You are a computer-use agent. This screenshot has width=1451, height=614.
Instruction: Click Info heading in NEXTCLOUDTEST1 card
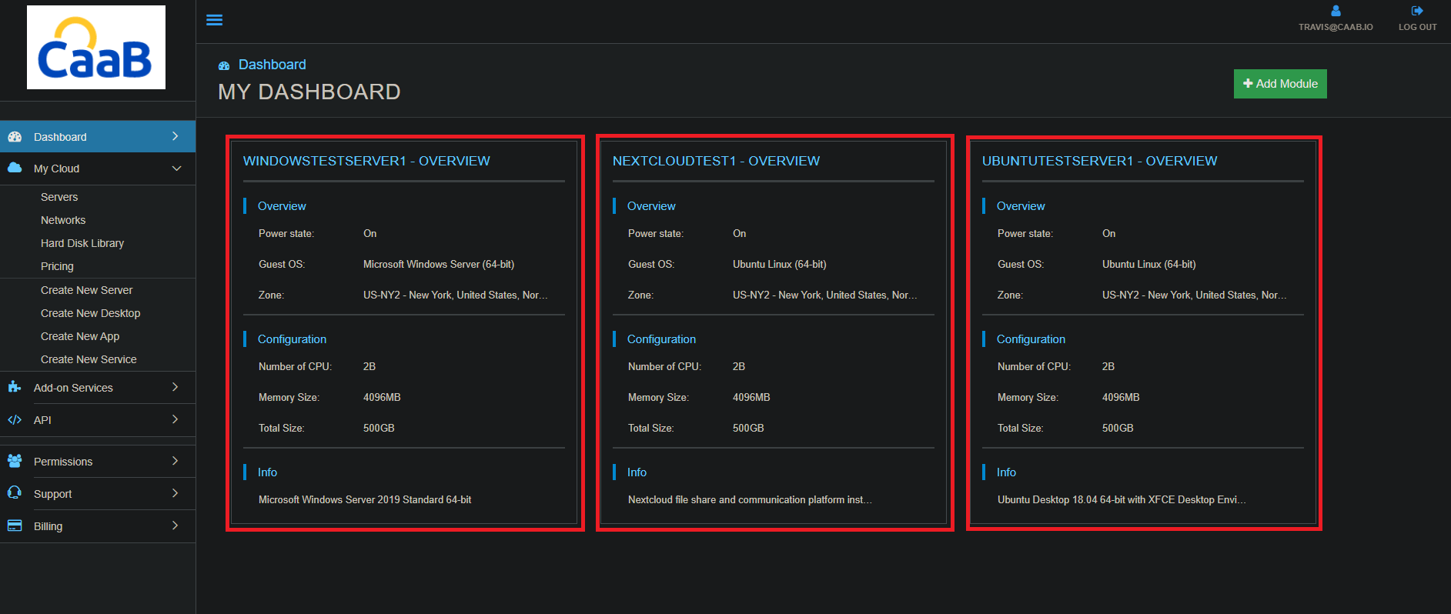[637, 472]
